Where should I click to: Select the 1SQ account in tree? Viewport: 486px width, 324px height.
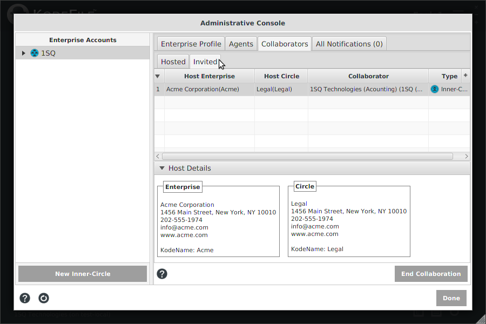coord(83,53)
